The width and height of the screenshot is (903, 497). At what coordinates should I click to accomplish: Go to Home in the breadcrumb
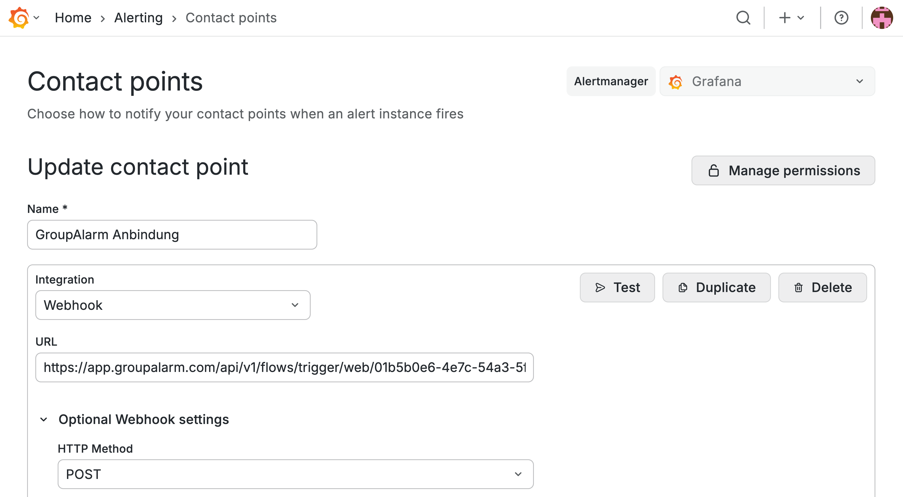pos(73,18)
